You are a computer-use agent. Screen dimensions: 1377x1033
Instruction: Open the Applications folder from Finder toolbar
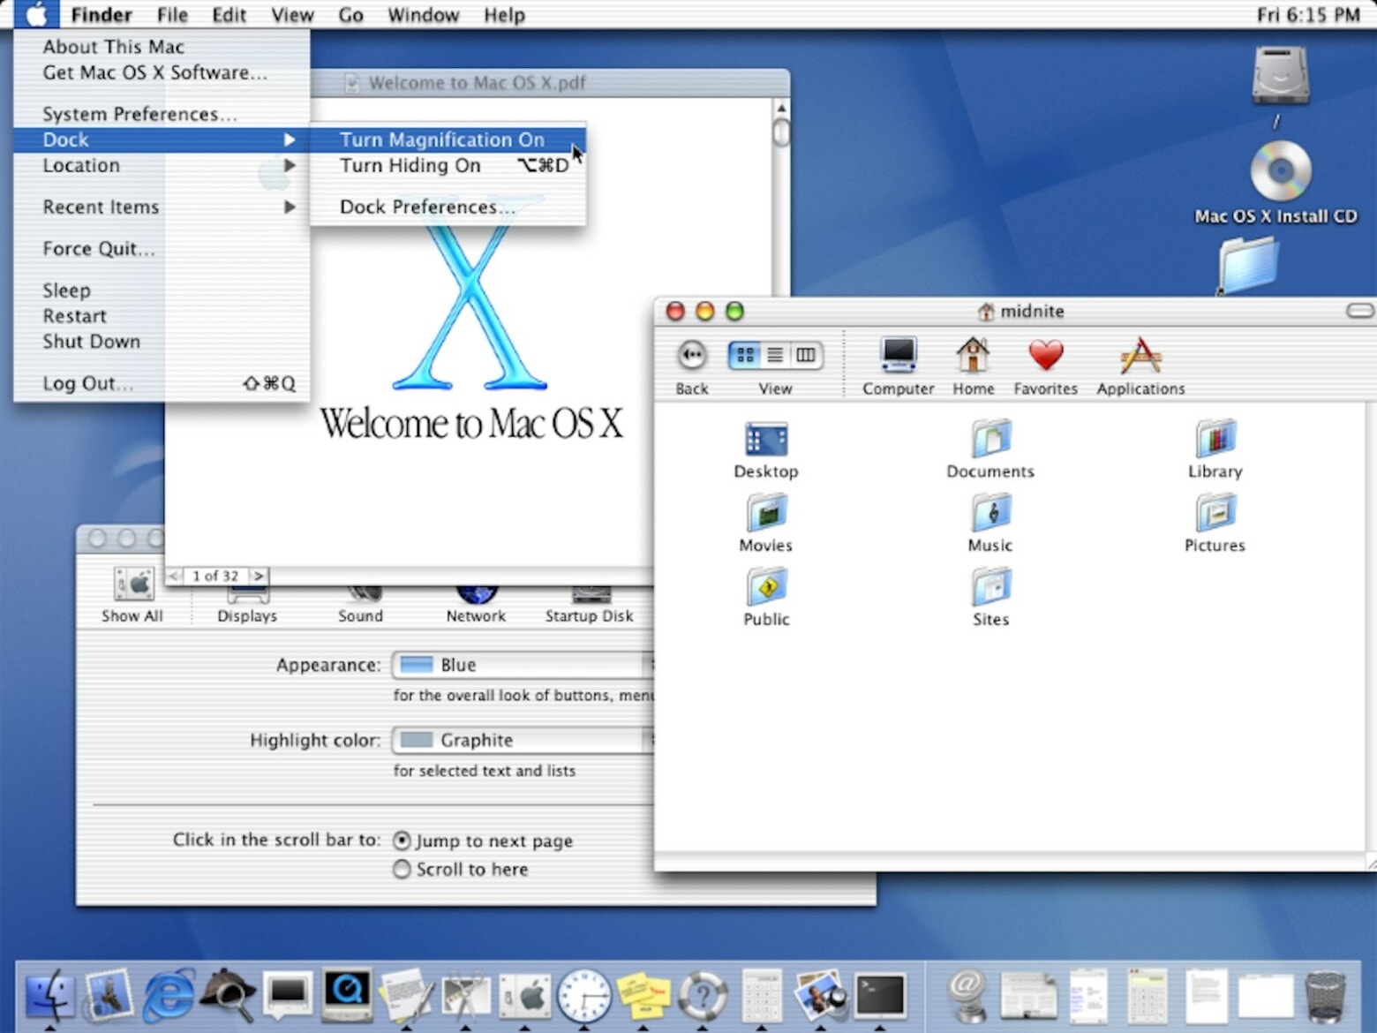[x=1140, y=362]
